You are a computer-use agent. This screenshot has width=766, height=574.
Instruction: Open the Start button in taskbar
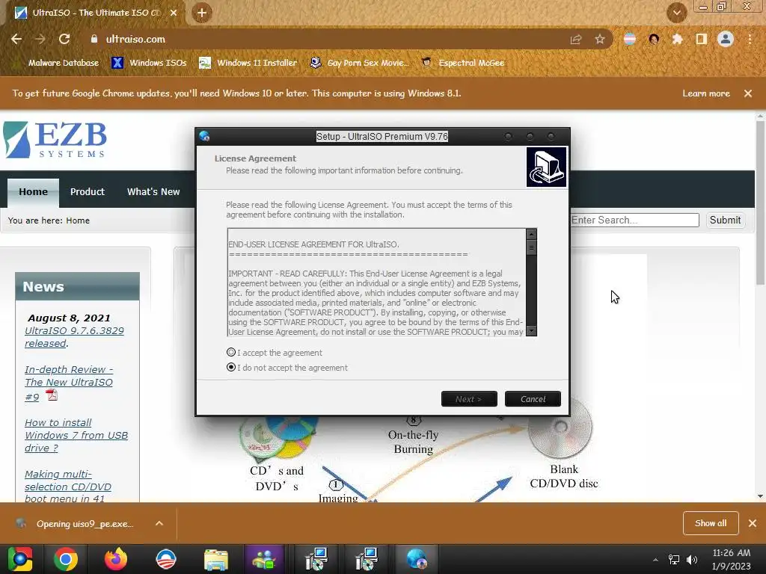20,559
